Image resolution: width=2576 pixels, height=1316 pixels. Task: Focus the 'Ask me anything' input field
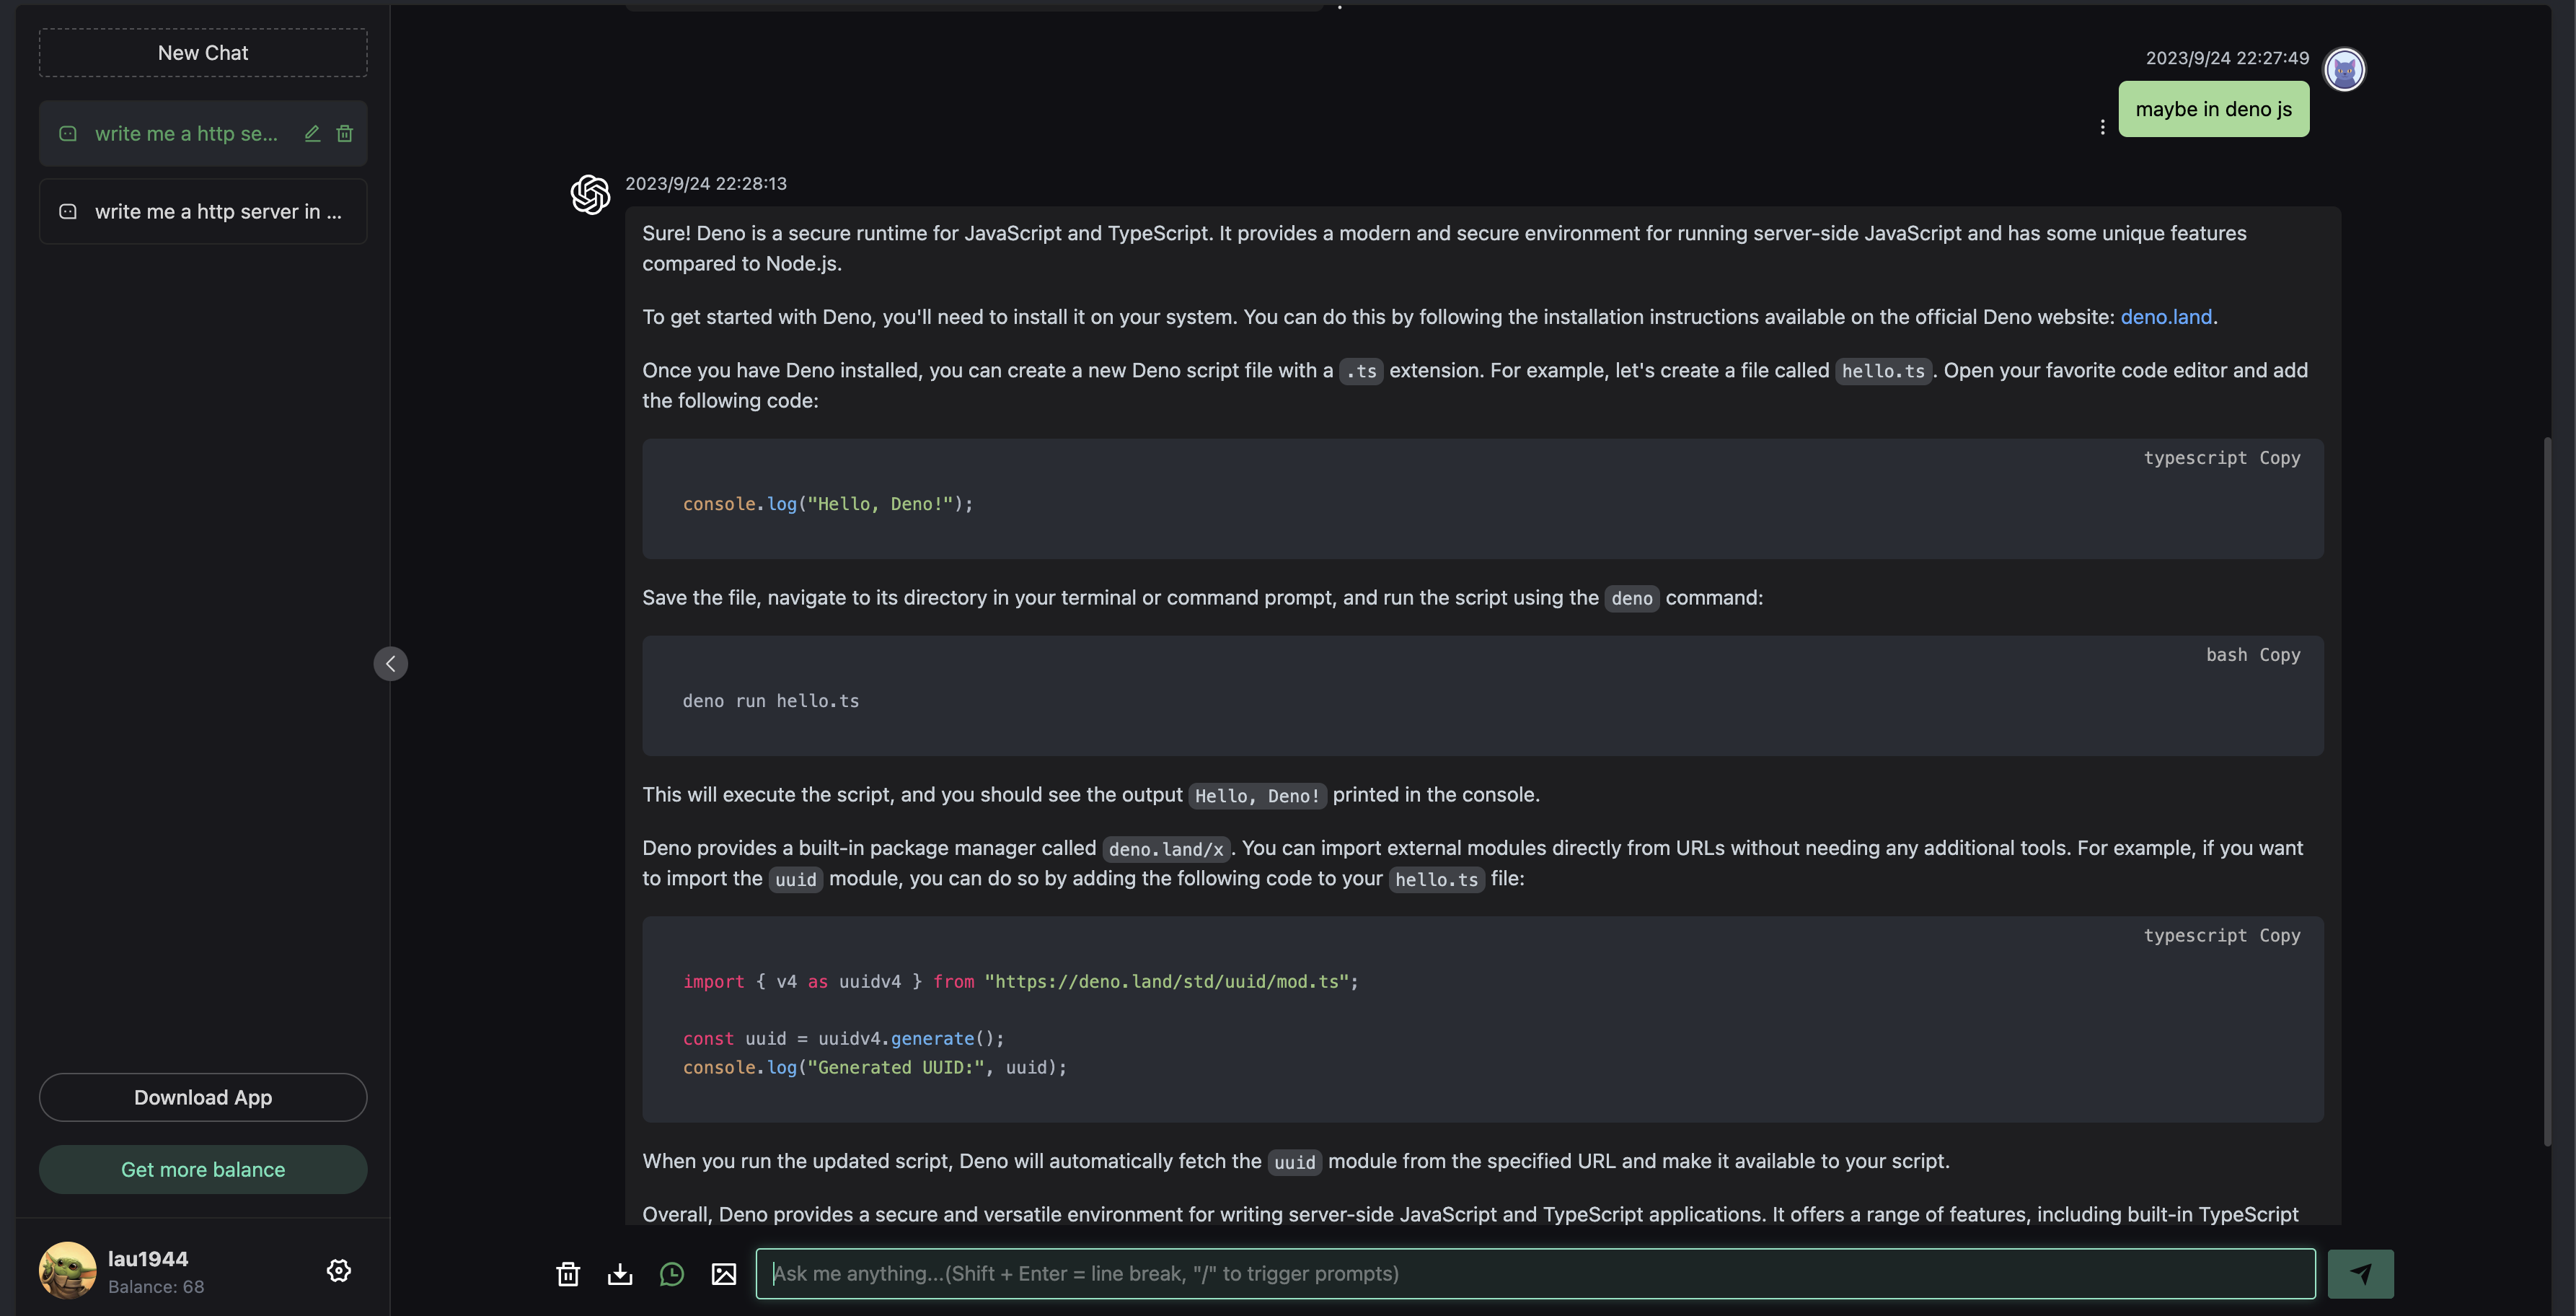(1535, 1274)
